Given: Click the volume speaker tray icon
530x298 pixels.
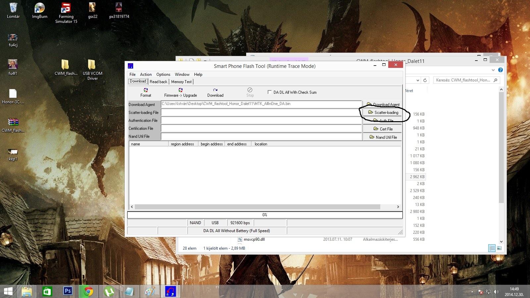Looking at the screenshot, I should (496, 292).
